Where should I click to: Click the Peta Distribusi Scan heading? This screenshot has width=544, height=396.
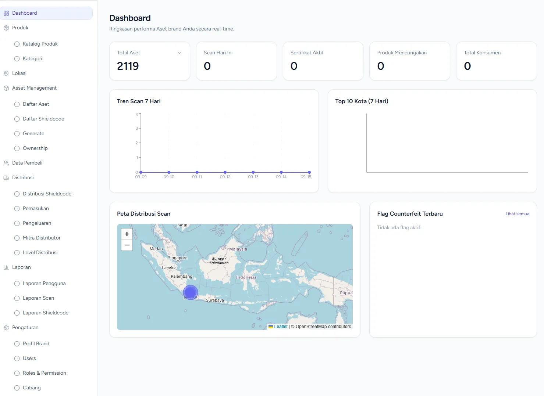[x=143, y=214]
